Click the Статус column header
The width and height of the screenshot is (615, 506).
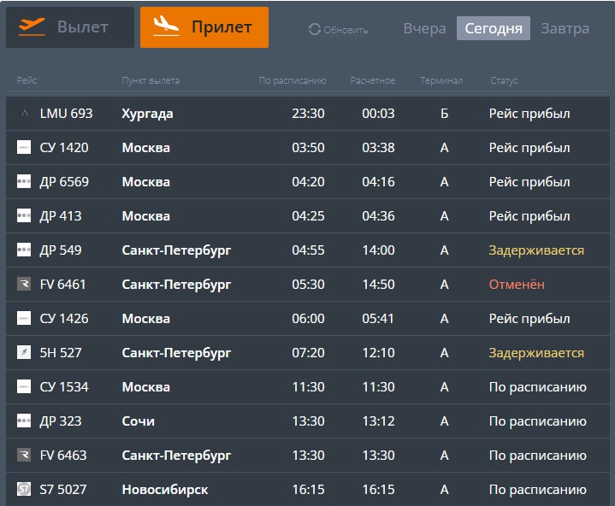tap(504, 80)
